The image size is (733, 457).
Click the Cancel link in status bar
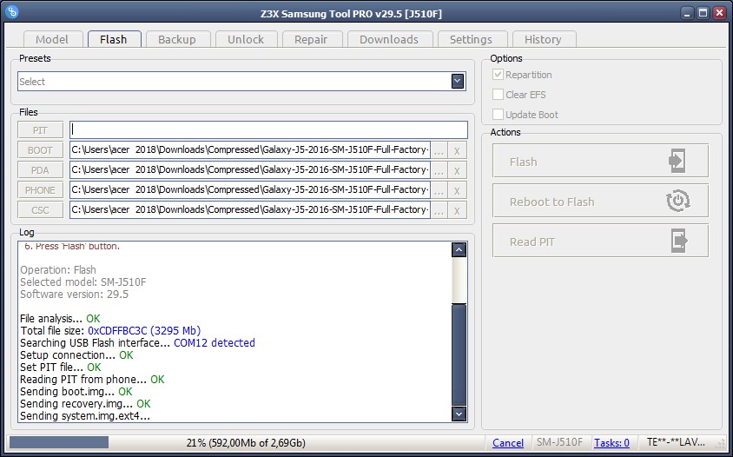coord(508,443)
